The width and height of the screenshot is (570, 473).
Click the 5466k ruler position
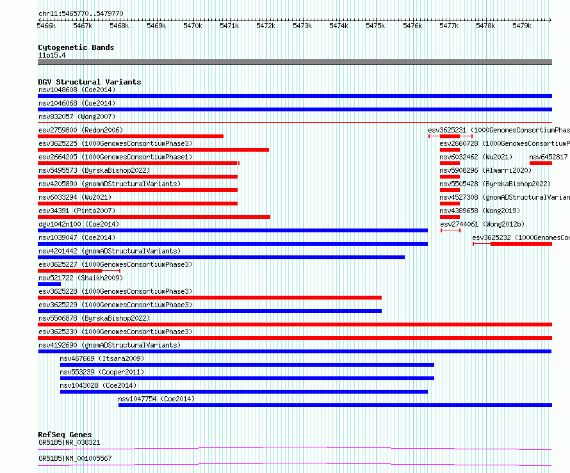tap(47, 26)
